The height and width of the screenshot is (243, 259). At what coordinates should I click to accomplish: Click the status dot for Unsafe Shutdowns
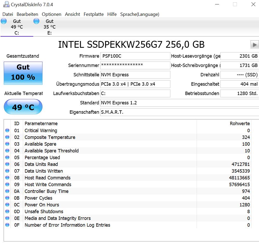click(x=7, y=212)
